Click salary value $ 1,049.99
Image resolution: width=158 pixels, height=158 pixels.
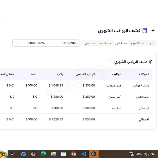tap(56, 85)
